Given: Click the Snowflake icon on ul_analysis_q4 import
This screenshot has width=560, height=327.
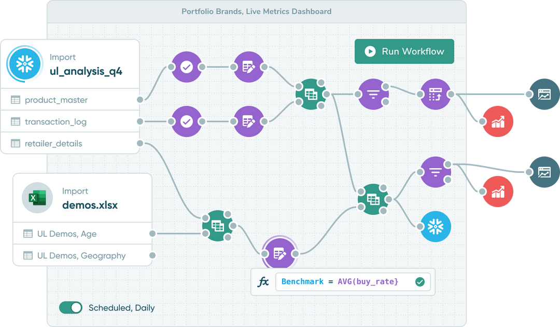Looking at the screenshot, I should pyautogui.click(x=24, y=63).
